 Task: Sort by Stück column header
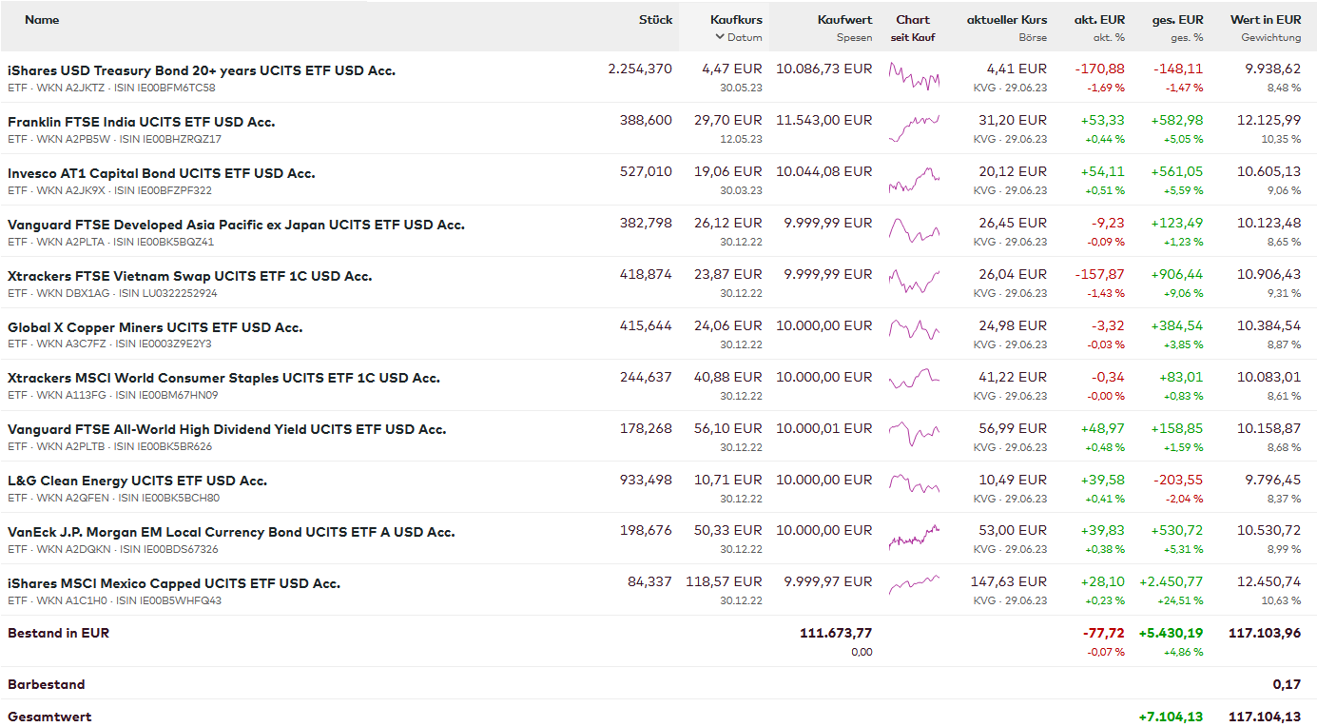click(x=655, y=20)
